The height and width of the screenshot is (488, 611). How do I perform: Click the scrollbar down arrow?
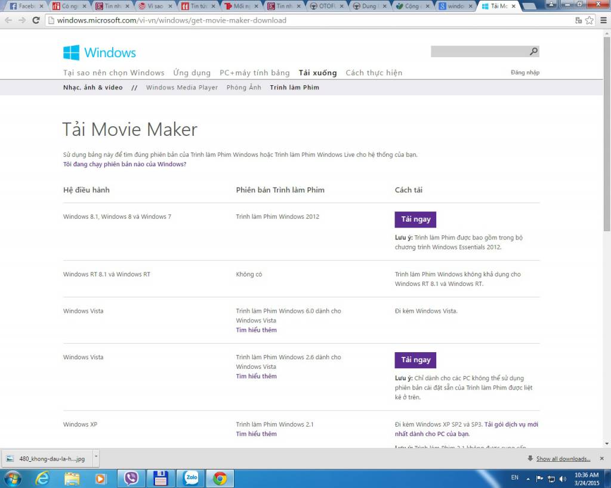tap(607, 444)
